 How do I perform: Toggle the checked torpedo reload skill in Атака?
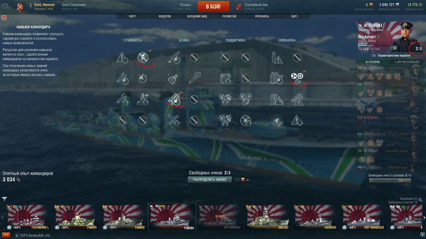[x=174, y=99]
